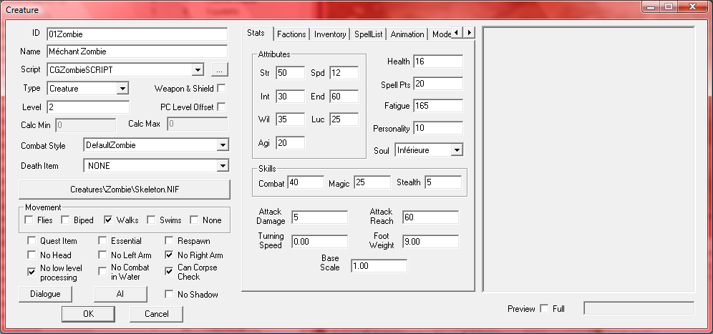The height and width of the screenshot is (334, 713).
Task: Open the Soul level dropdown
Action: tap(457, 150)
